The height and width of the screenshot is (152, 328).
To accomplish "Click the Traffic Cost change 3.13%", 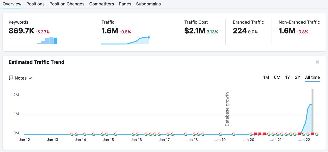I will click(x=212, y=32).
